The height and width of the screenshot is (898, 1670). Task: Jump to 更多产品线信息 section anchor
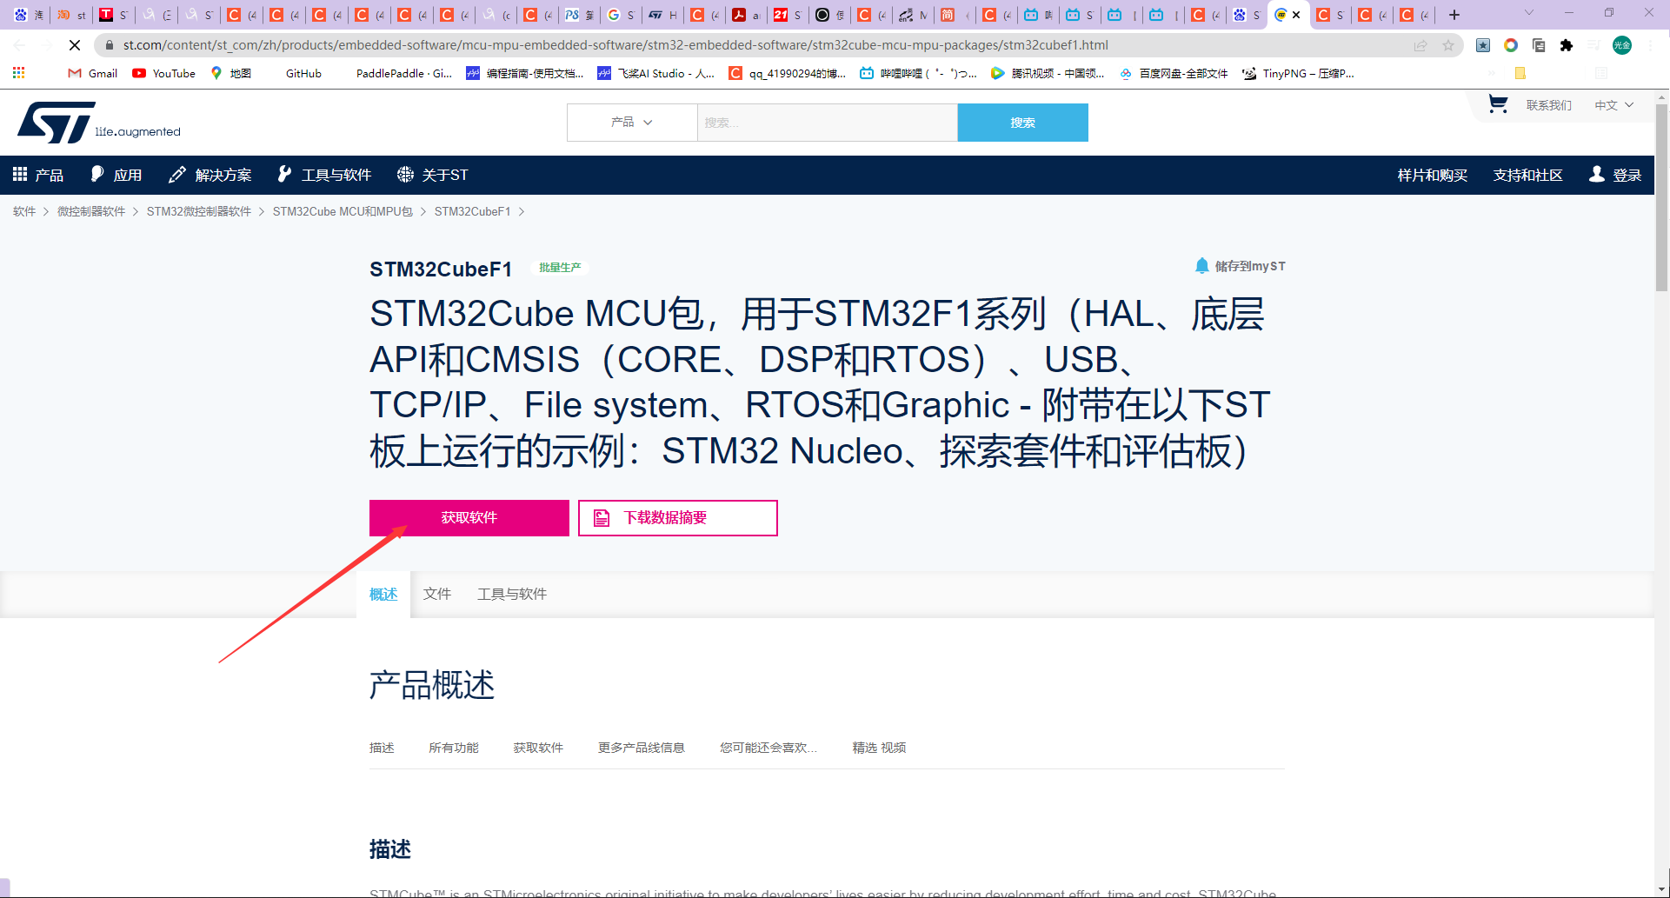coord(642,748)
